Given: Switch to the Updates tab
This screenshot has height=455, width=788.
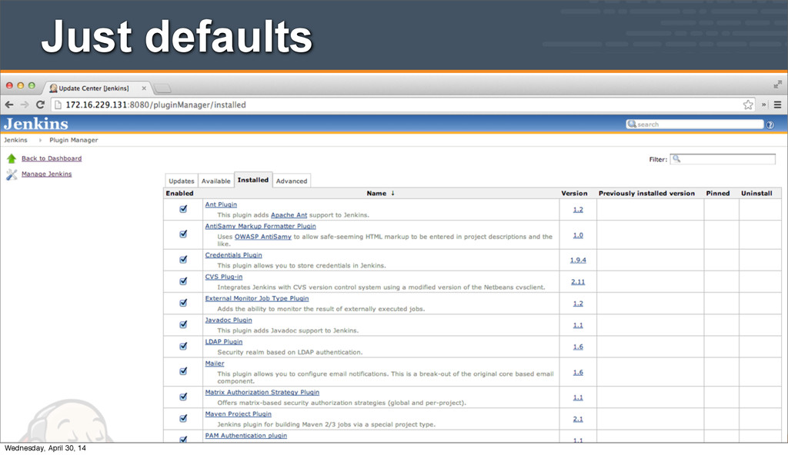Looking at the screenshot, I should [x=182, y=181].
